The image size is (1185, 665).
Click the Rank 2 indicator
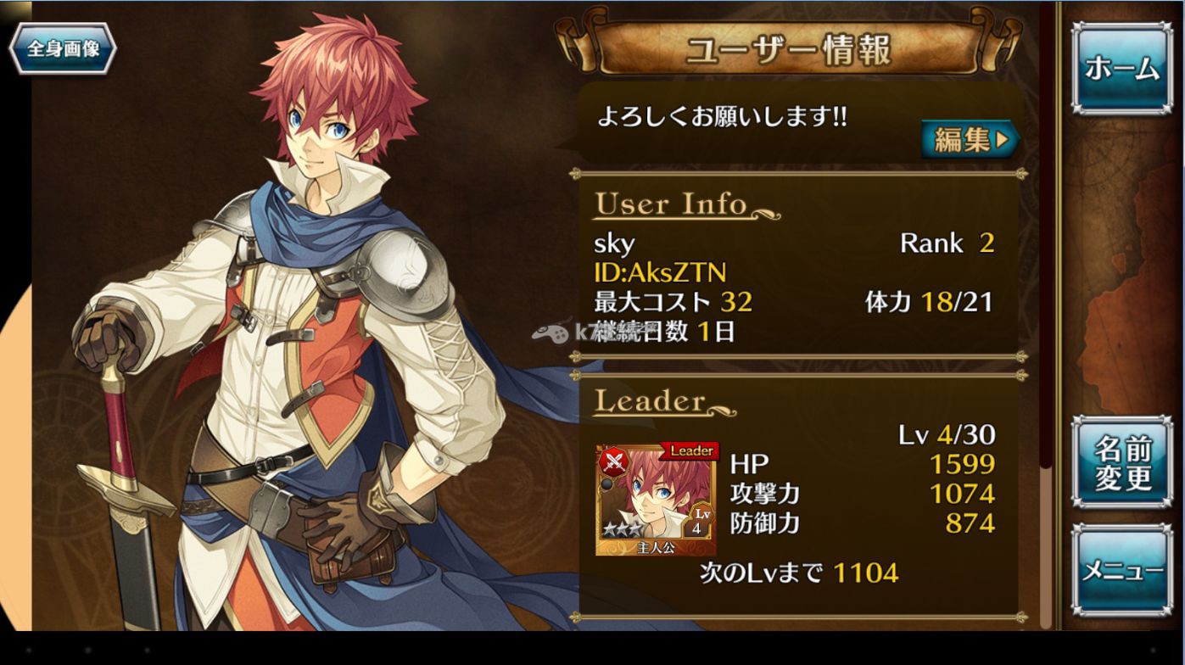pos(947,243)
